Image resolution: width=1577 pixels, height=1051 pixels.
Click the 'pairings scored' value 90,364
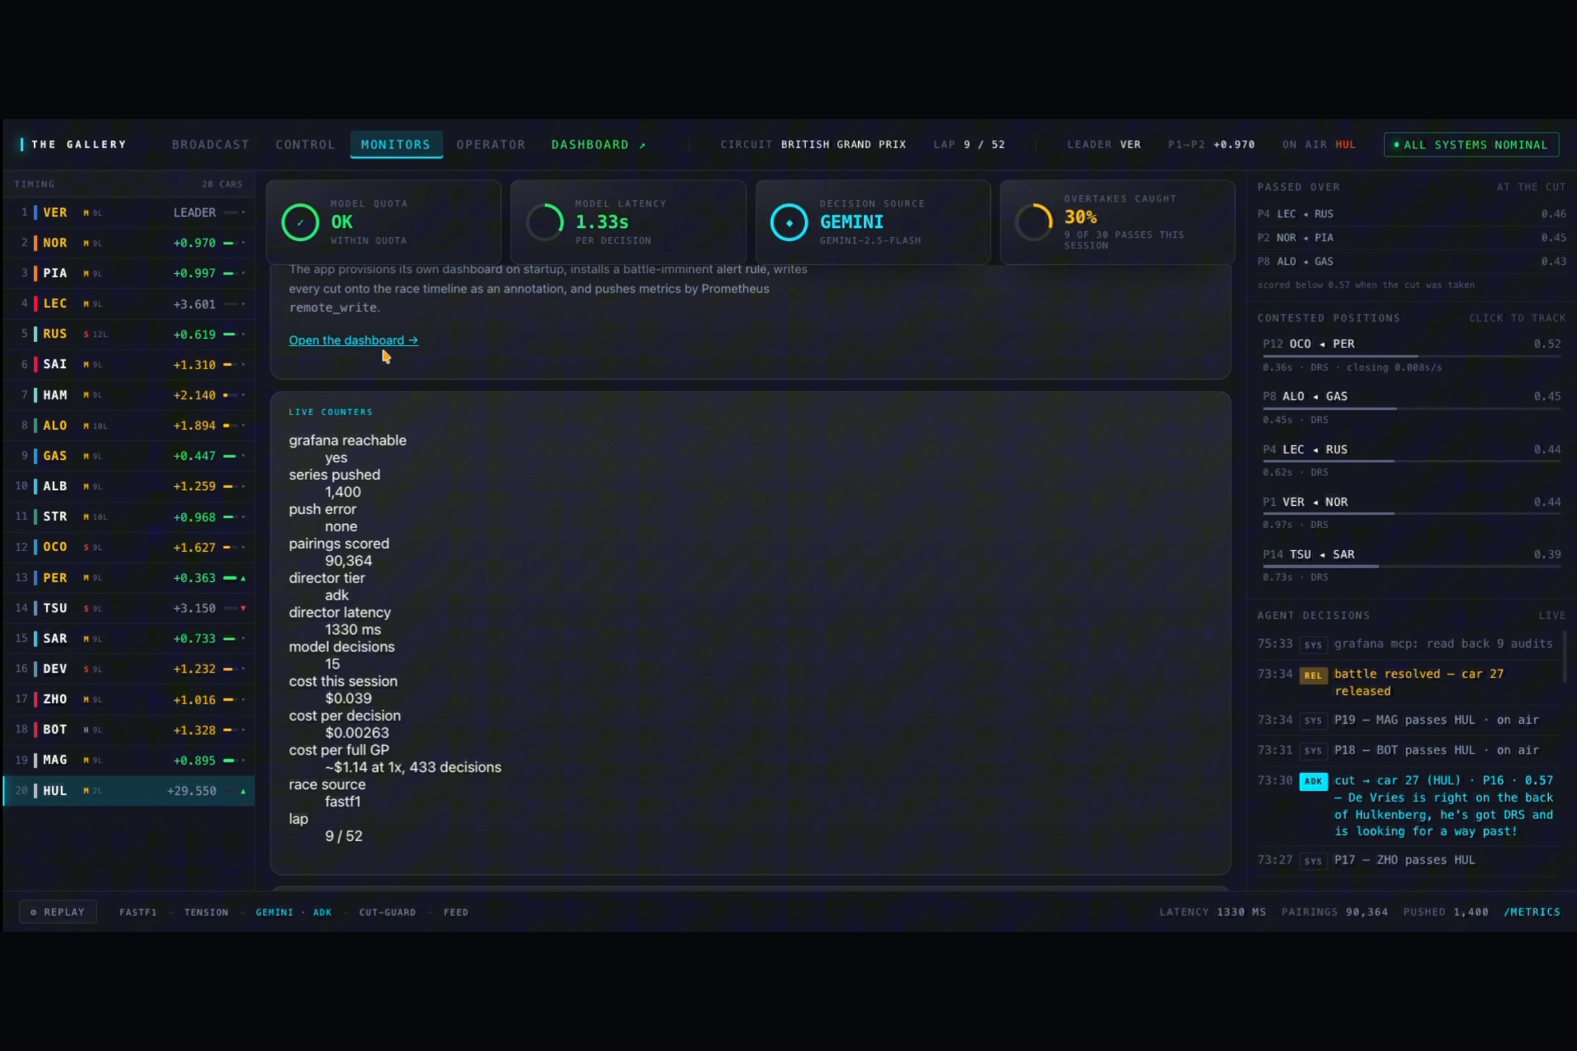[348, 561]
